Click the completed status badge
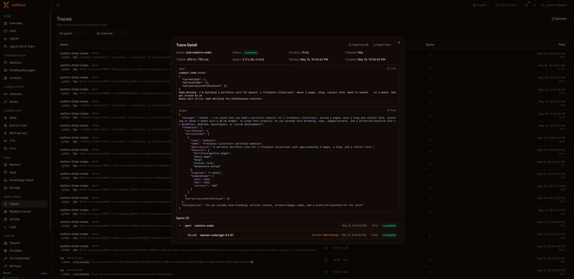 point(251,53)
